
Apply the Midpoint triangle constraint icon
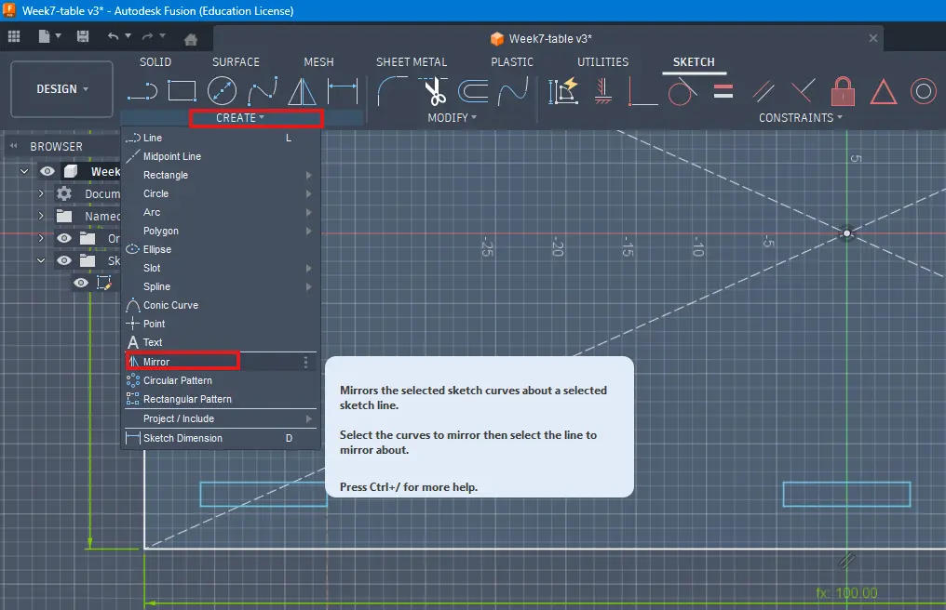[883, 92]
